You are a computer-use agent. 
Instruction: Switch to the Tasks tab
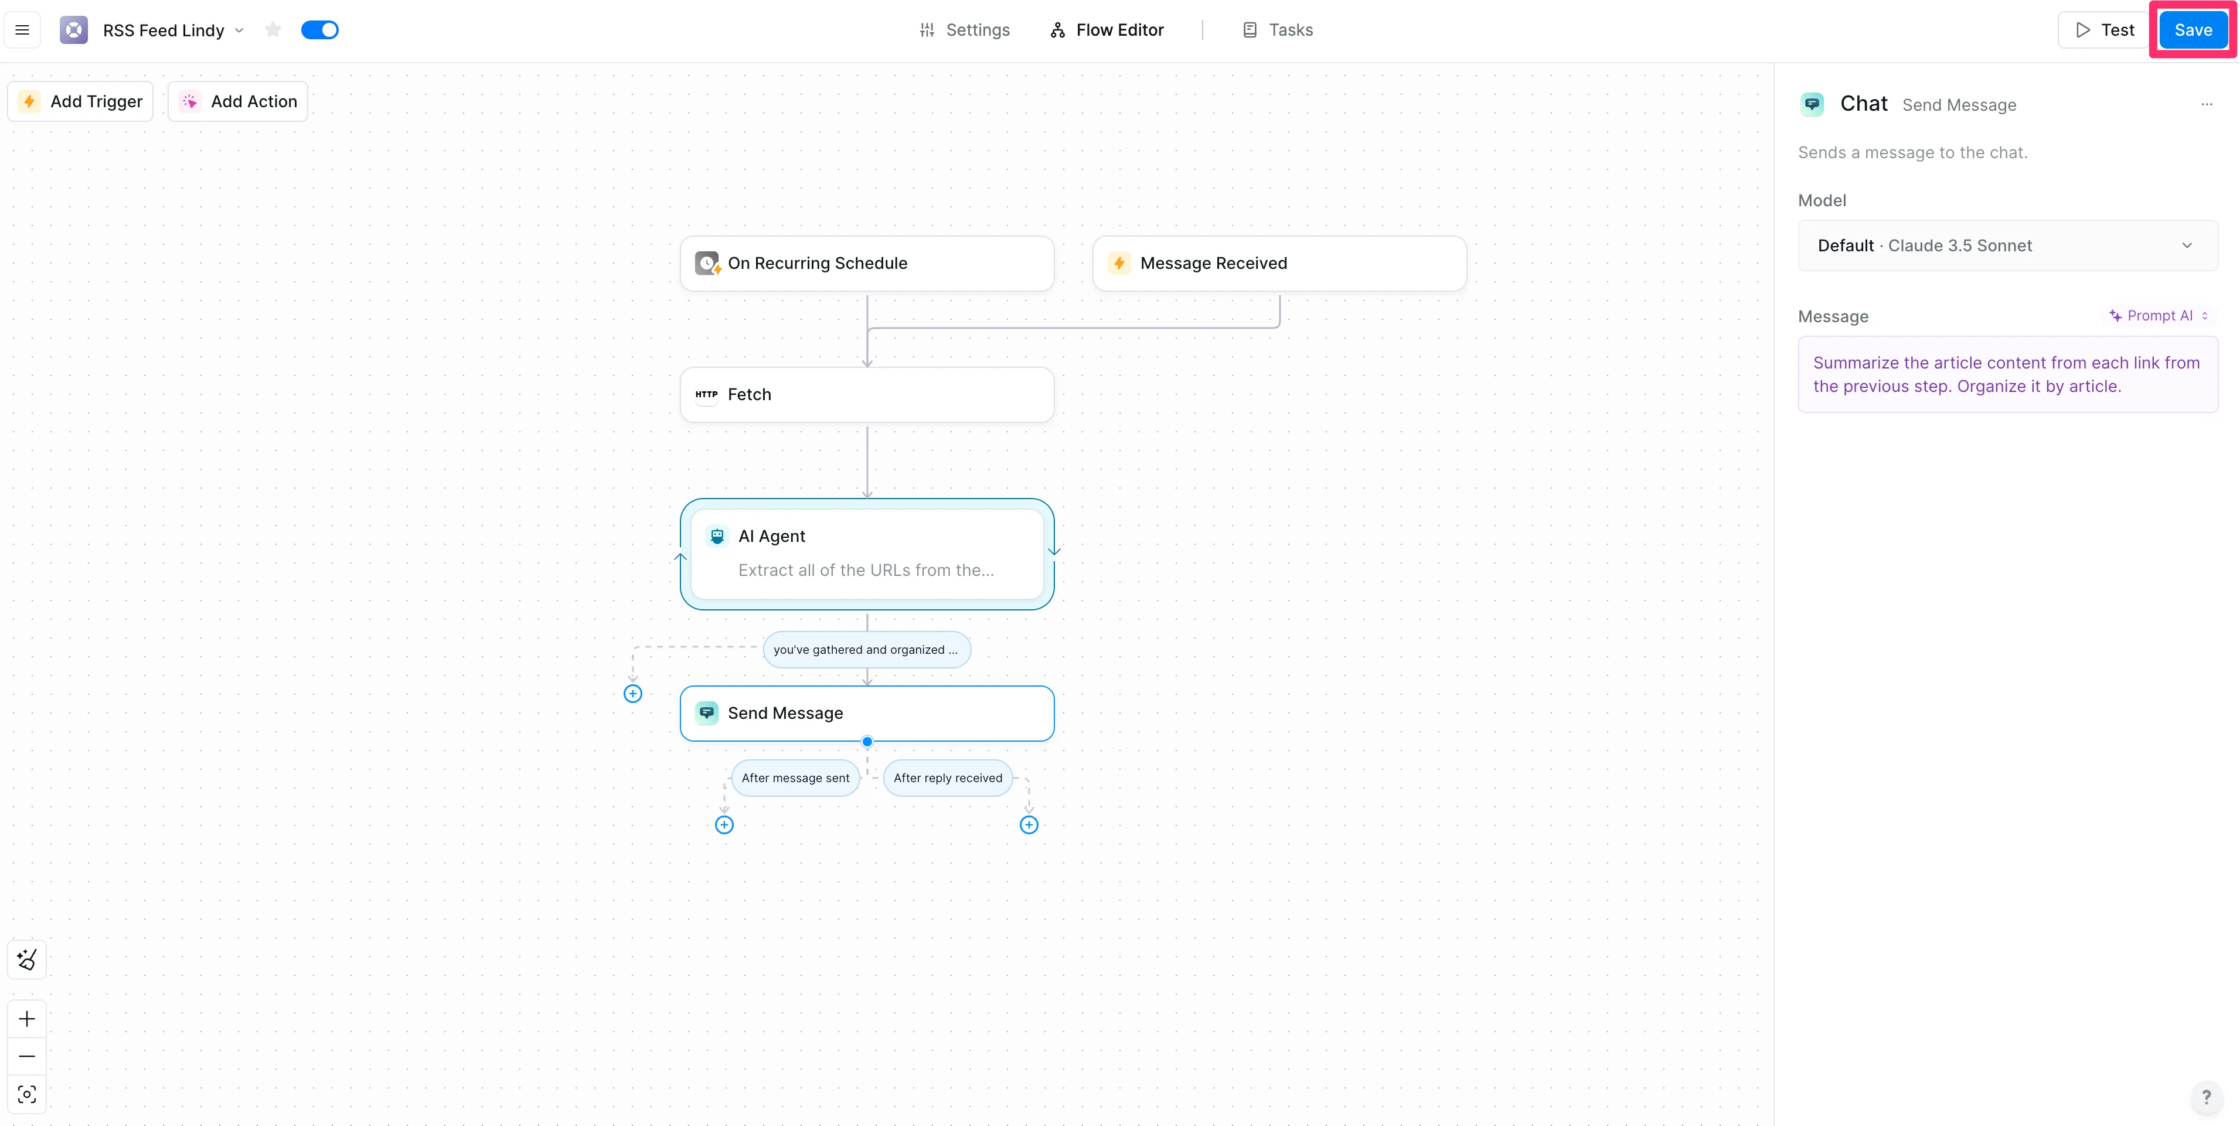point(1278,29)
